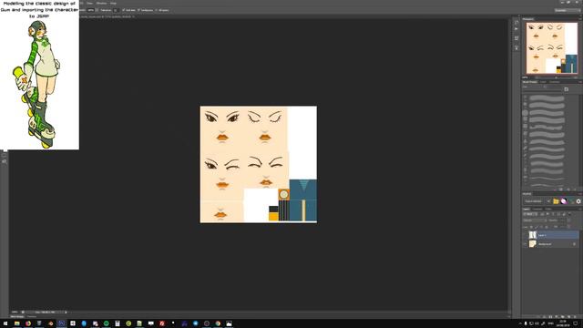Open the Essentials workspace dropdown
This screenshot has width=583, height=328.
568,10
